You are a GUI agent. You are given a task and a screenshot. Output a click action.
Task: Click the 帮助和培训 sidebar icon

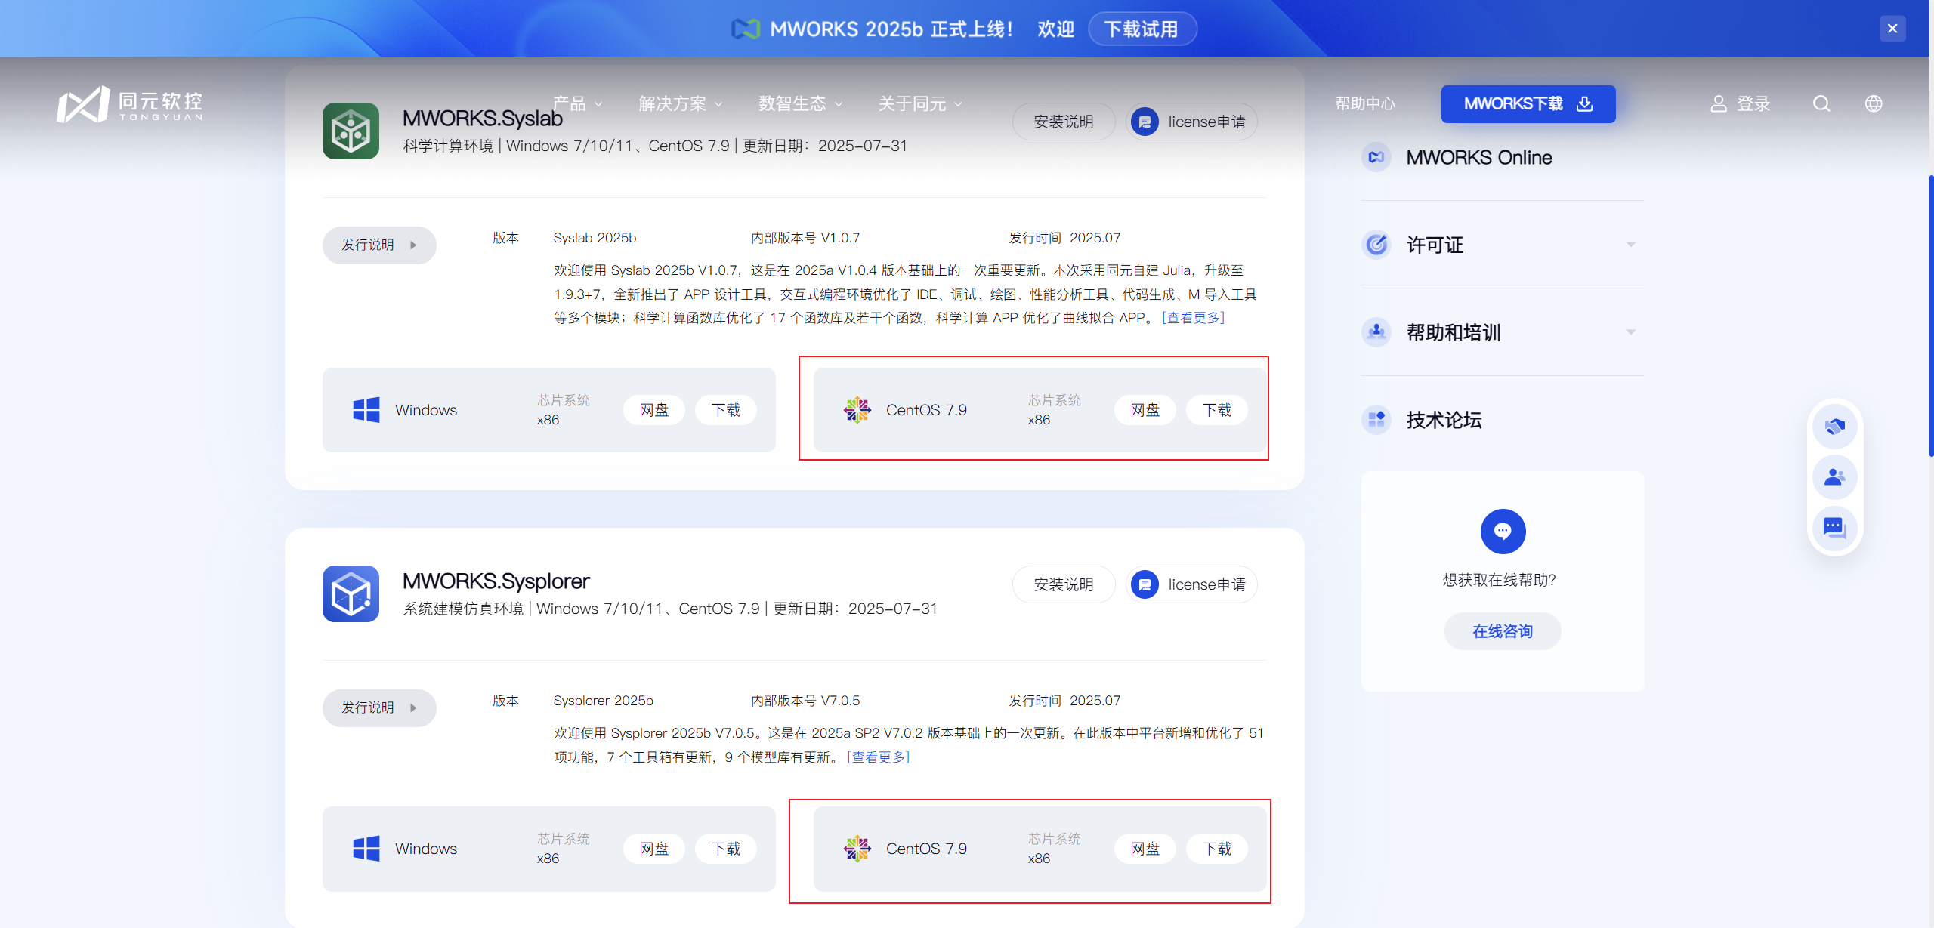pyautogui.click(x=1376, y=332)
